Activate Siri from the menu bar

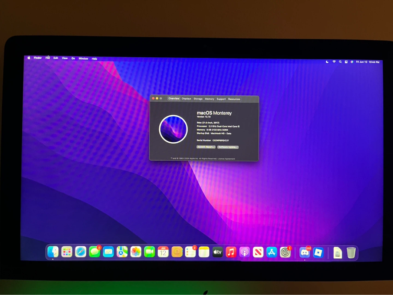[352, 62]
